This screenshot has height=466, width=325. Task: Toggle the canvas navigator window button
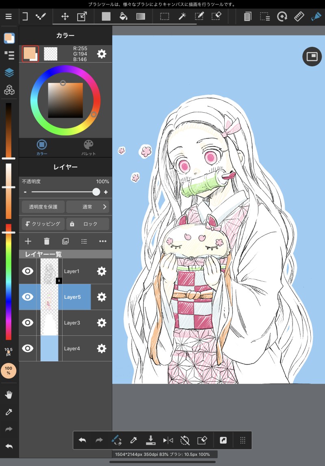click(x=312, y=57)
